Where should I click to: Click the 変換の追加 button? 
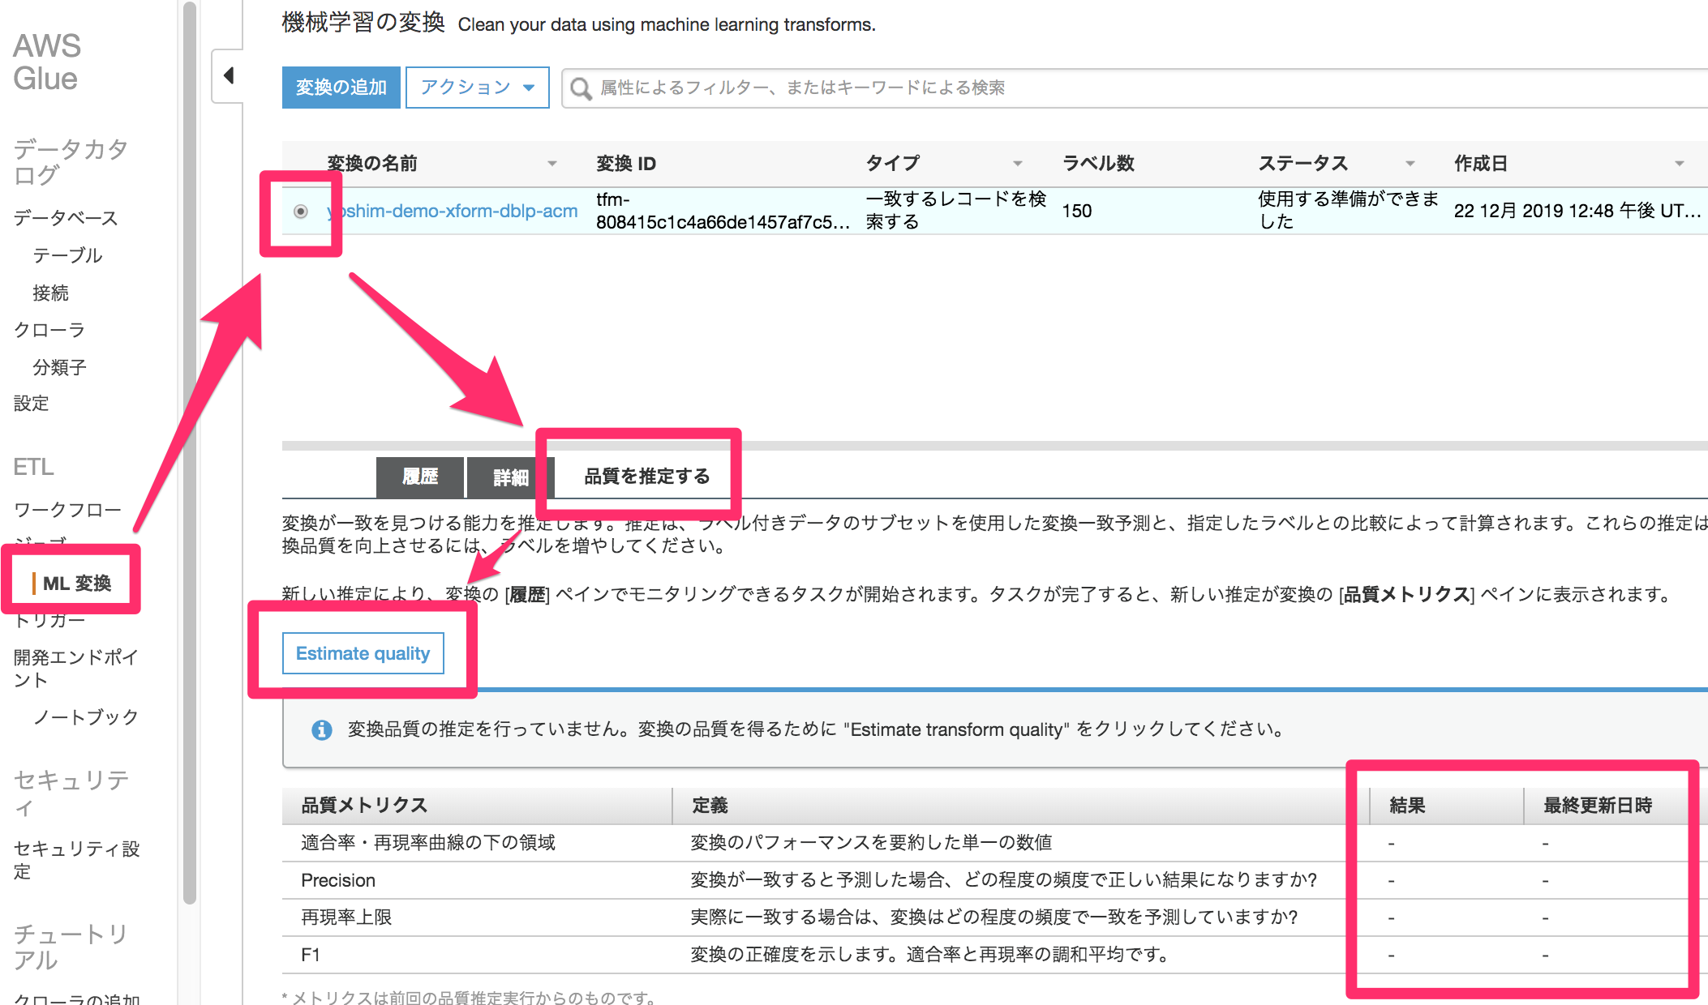point(341,88)
